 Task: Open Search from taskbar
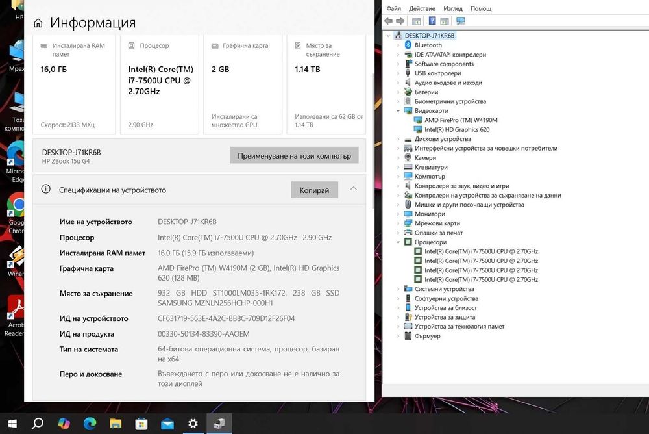(38, 423)
